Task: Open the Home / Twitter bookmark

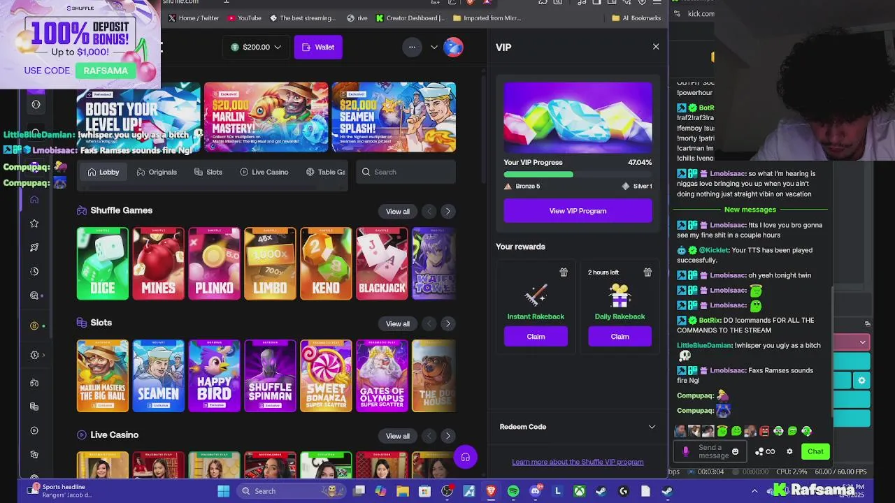Action: tap(194, 18)
